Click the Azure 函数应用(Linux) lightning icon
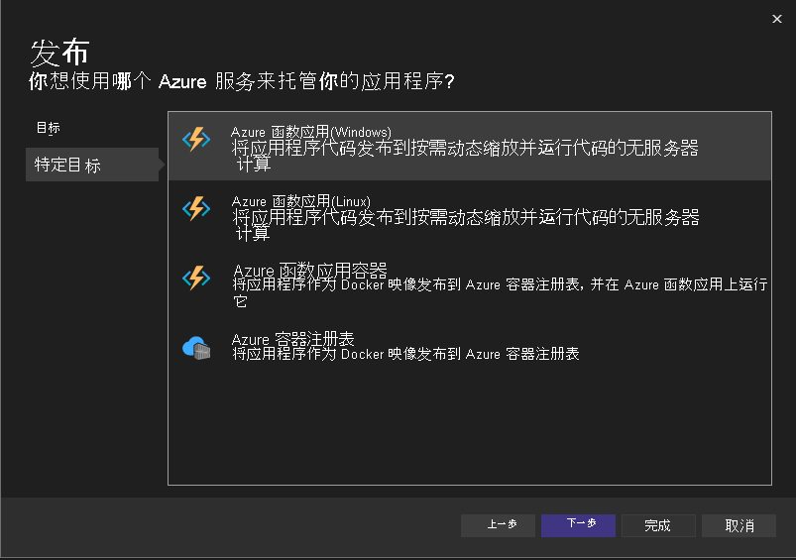Viewport: 796px width, 560px height. click(196, 209)
